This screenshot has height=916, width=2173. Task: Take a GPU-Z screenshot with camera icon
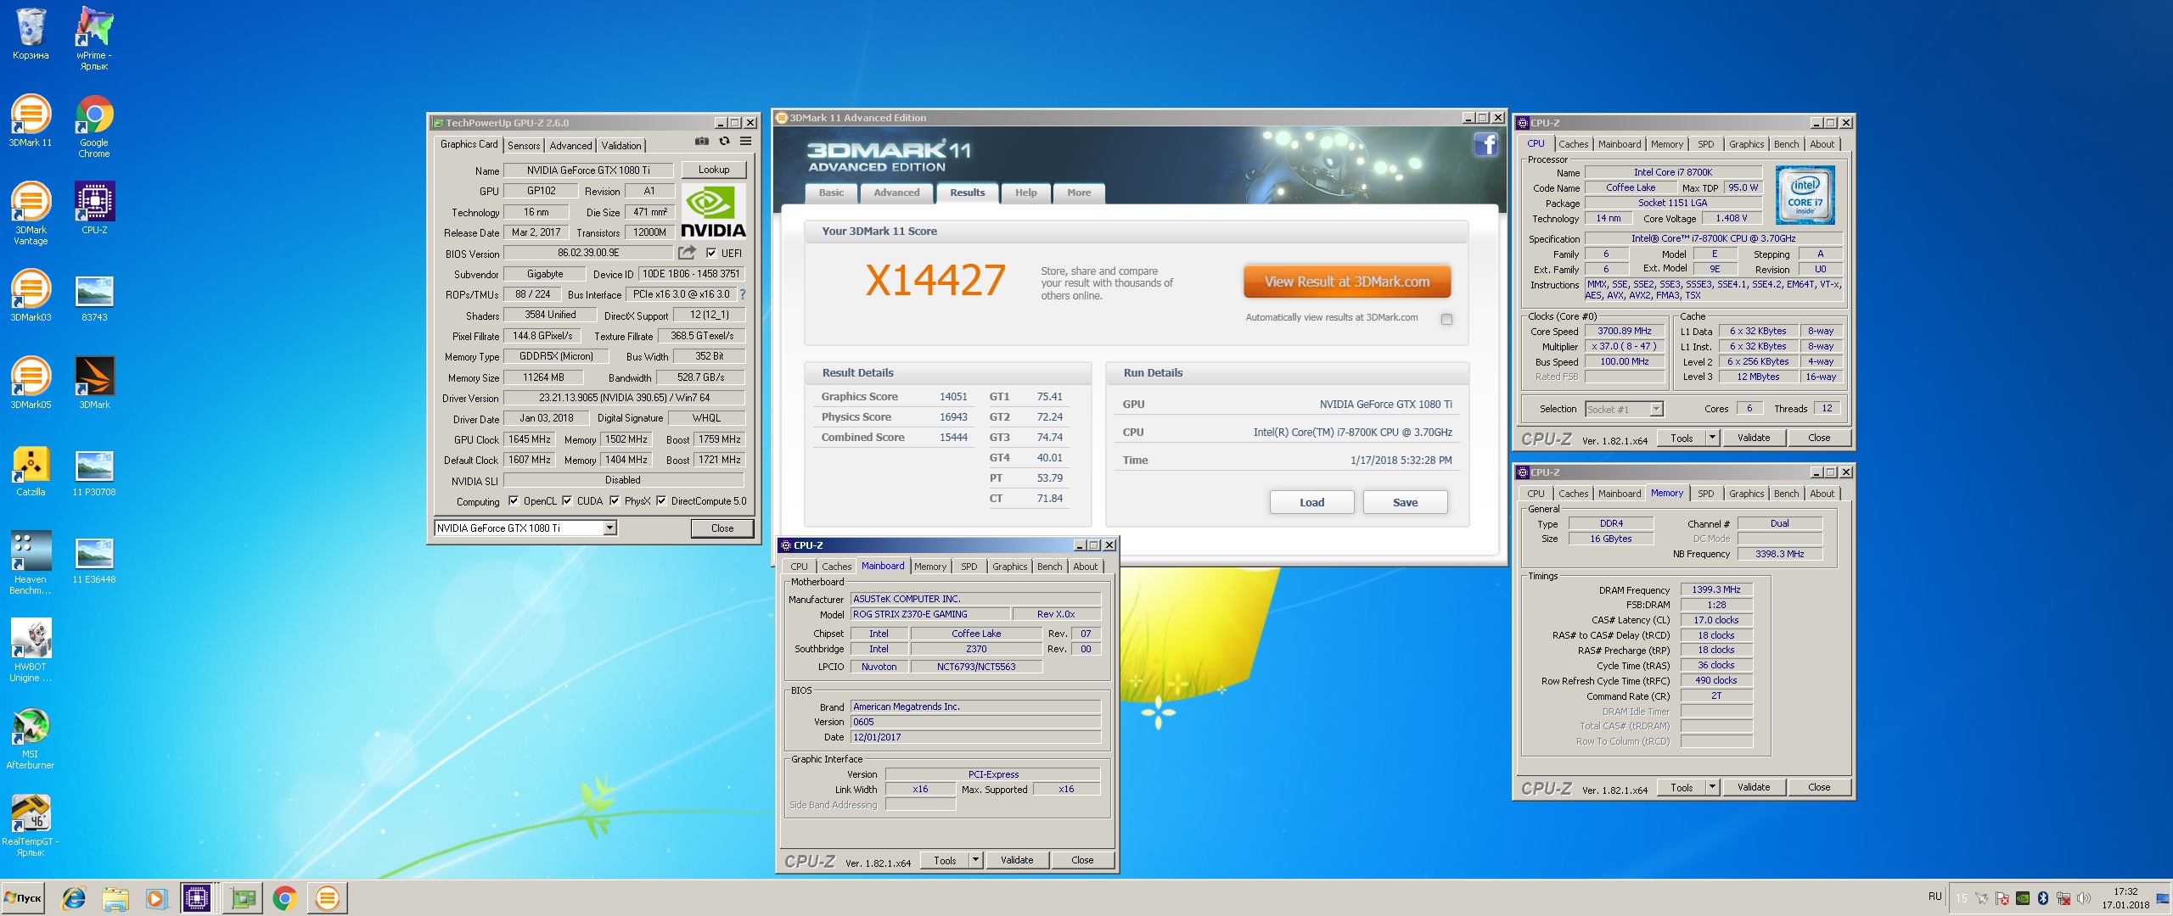pos(701,142)
